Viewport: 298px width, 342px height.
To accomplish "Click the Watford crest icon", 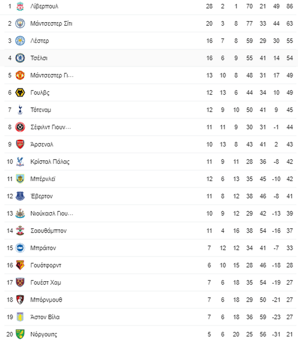I will click(20, 265).
